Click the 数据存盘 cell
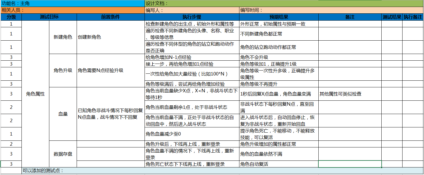Image resolution: width=424 pixels, height=175 pixels. [x=63, y=154]
